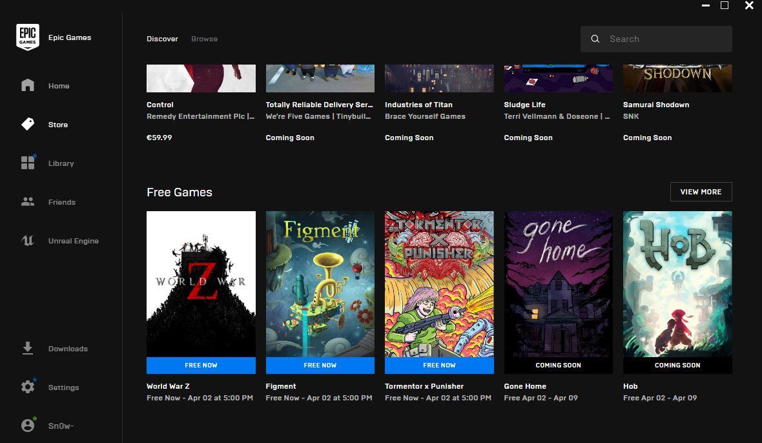This screenshot has height=443, width=762.
Task: Open the Control game title link
Action: tap(160, 105)
